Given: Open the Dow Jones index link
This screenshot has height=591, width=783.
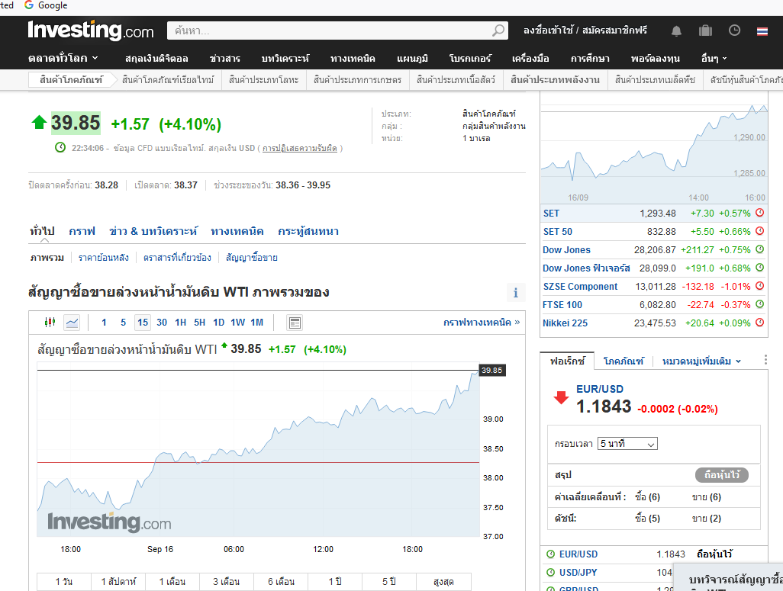Looking at the screenshot, I should (566, 250).
